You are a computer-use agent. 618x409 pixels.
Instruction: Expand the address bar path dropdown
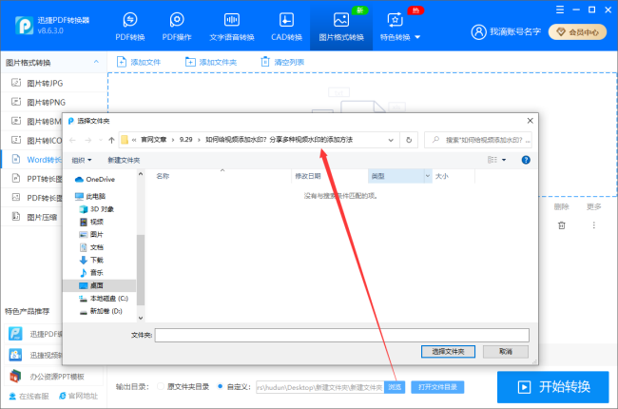[x=391, y=140]
